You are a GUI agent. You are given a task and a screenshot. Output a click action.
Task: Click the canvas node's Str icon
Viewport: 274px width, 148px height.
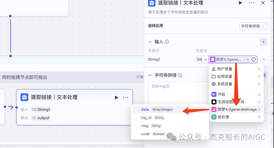[24, 97]
